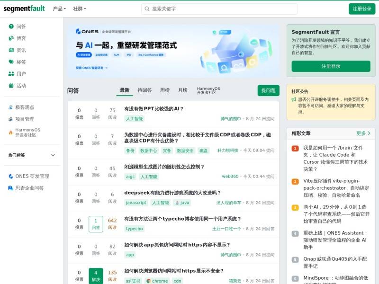This screenshot has width=379, height=284.
Task: Open 更多 articles chevron link
Action: (x=363, y=133)
